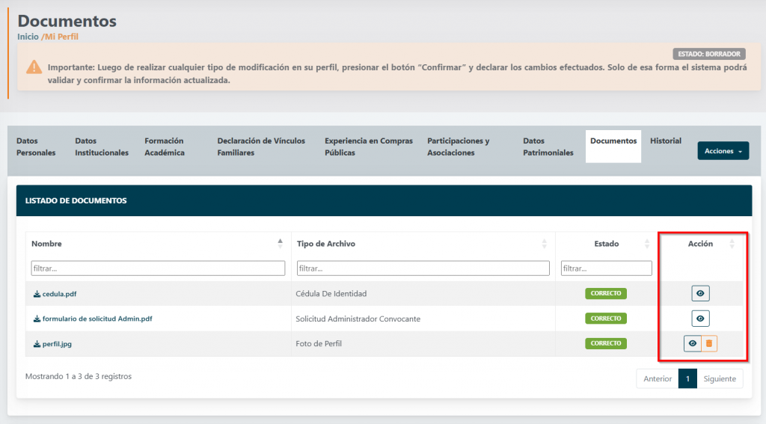Select pagination page 1
The height and width of the screenshot is (424, 766).
[x=687, y=378]
